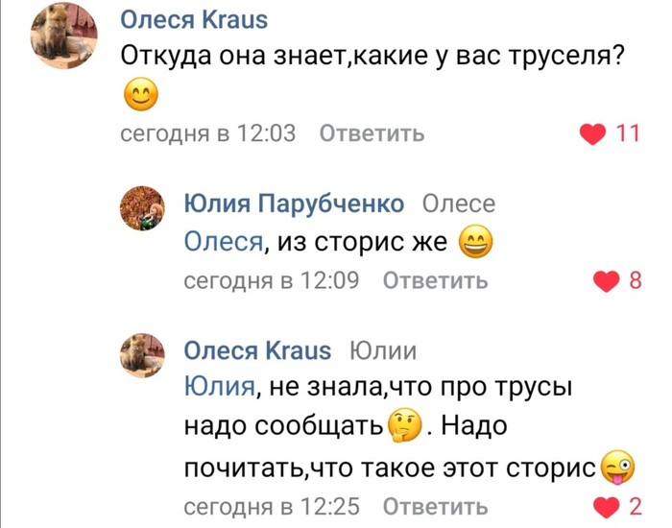The image size is (672, 528).
Task: Click Олеся Kraus name in the last reply
Action: point(256,350)
